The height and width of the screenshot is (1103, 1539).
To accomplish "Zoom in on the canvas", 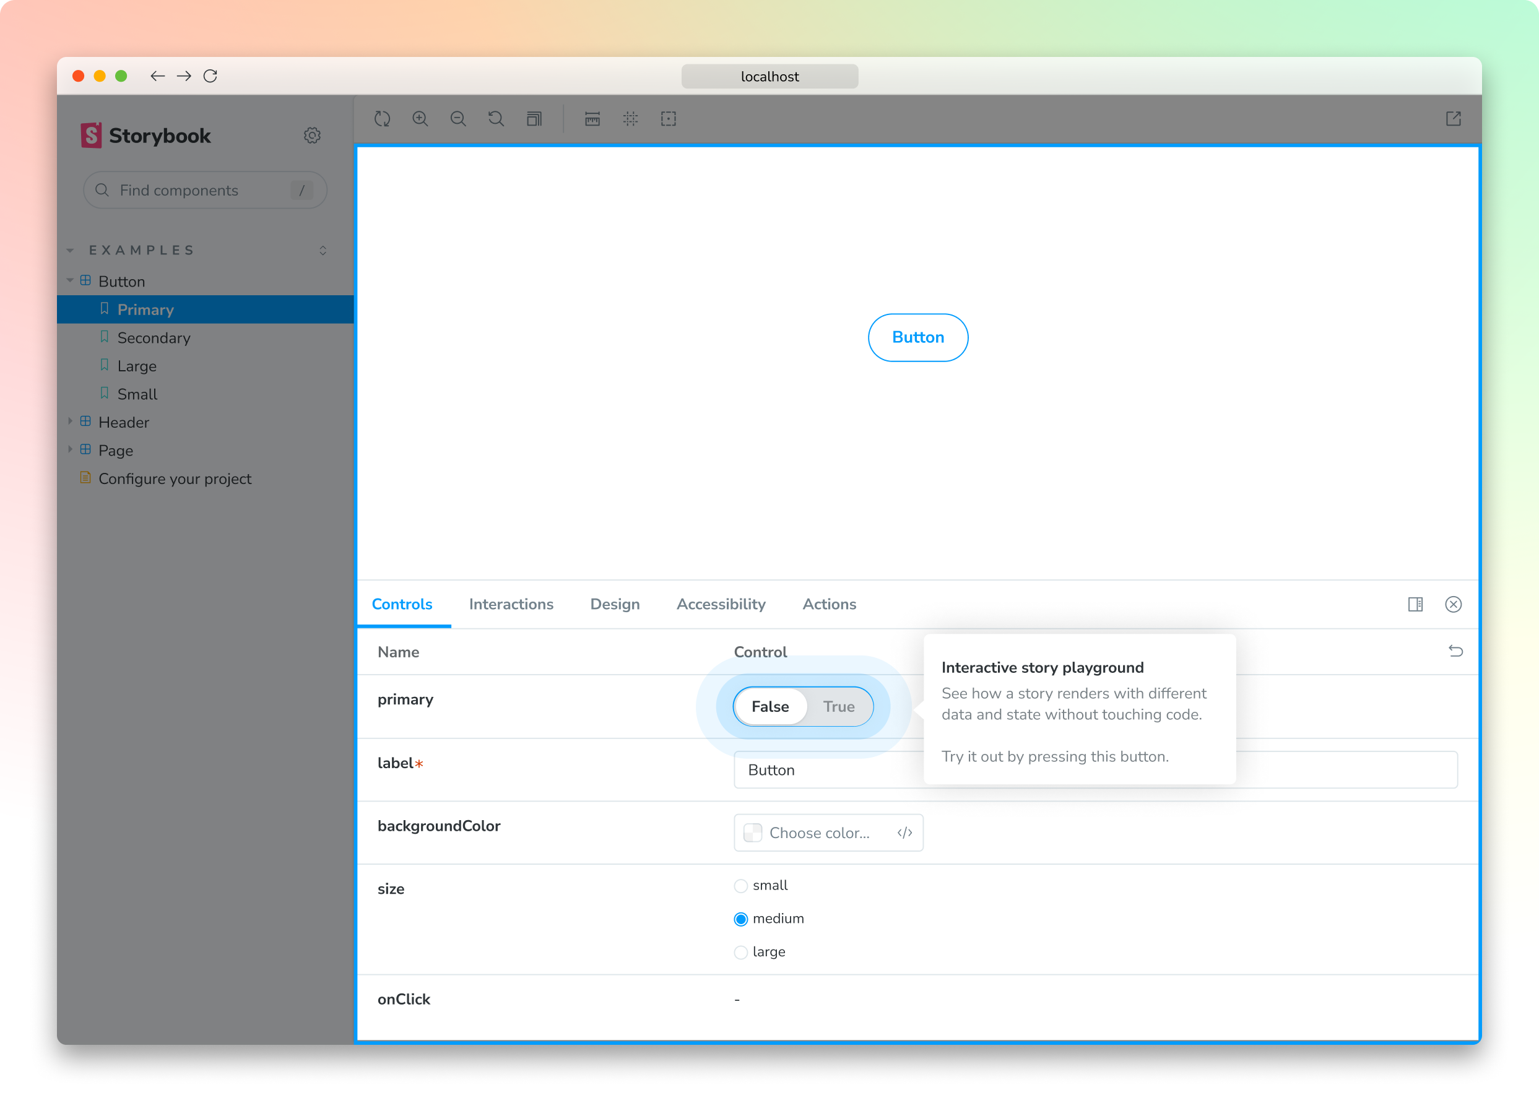I will tap(420, 119).
